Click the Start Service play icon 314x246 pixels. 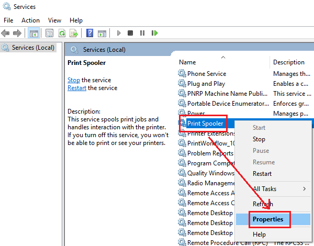coord(119,33)
